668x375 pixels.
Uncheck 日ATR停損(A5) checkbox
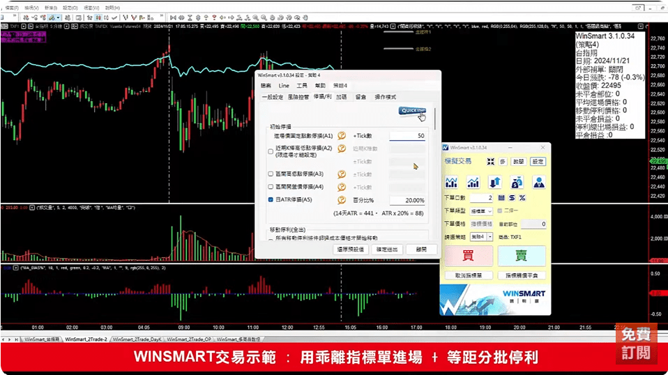click(x=271, y=199)
